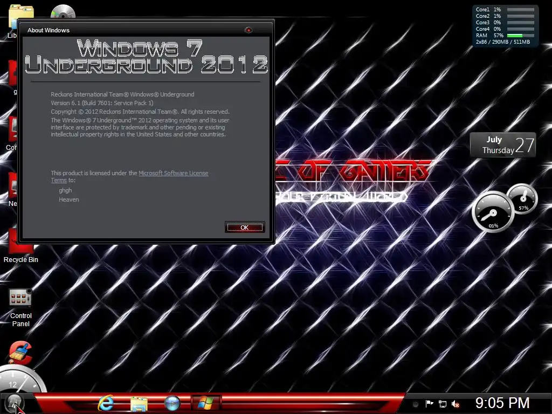Screen dimensions: 552x414
Task: Launch Internet Explorer from the taskbar
Action: (x=106, y=403)
